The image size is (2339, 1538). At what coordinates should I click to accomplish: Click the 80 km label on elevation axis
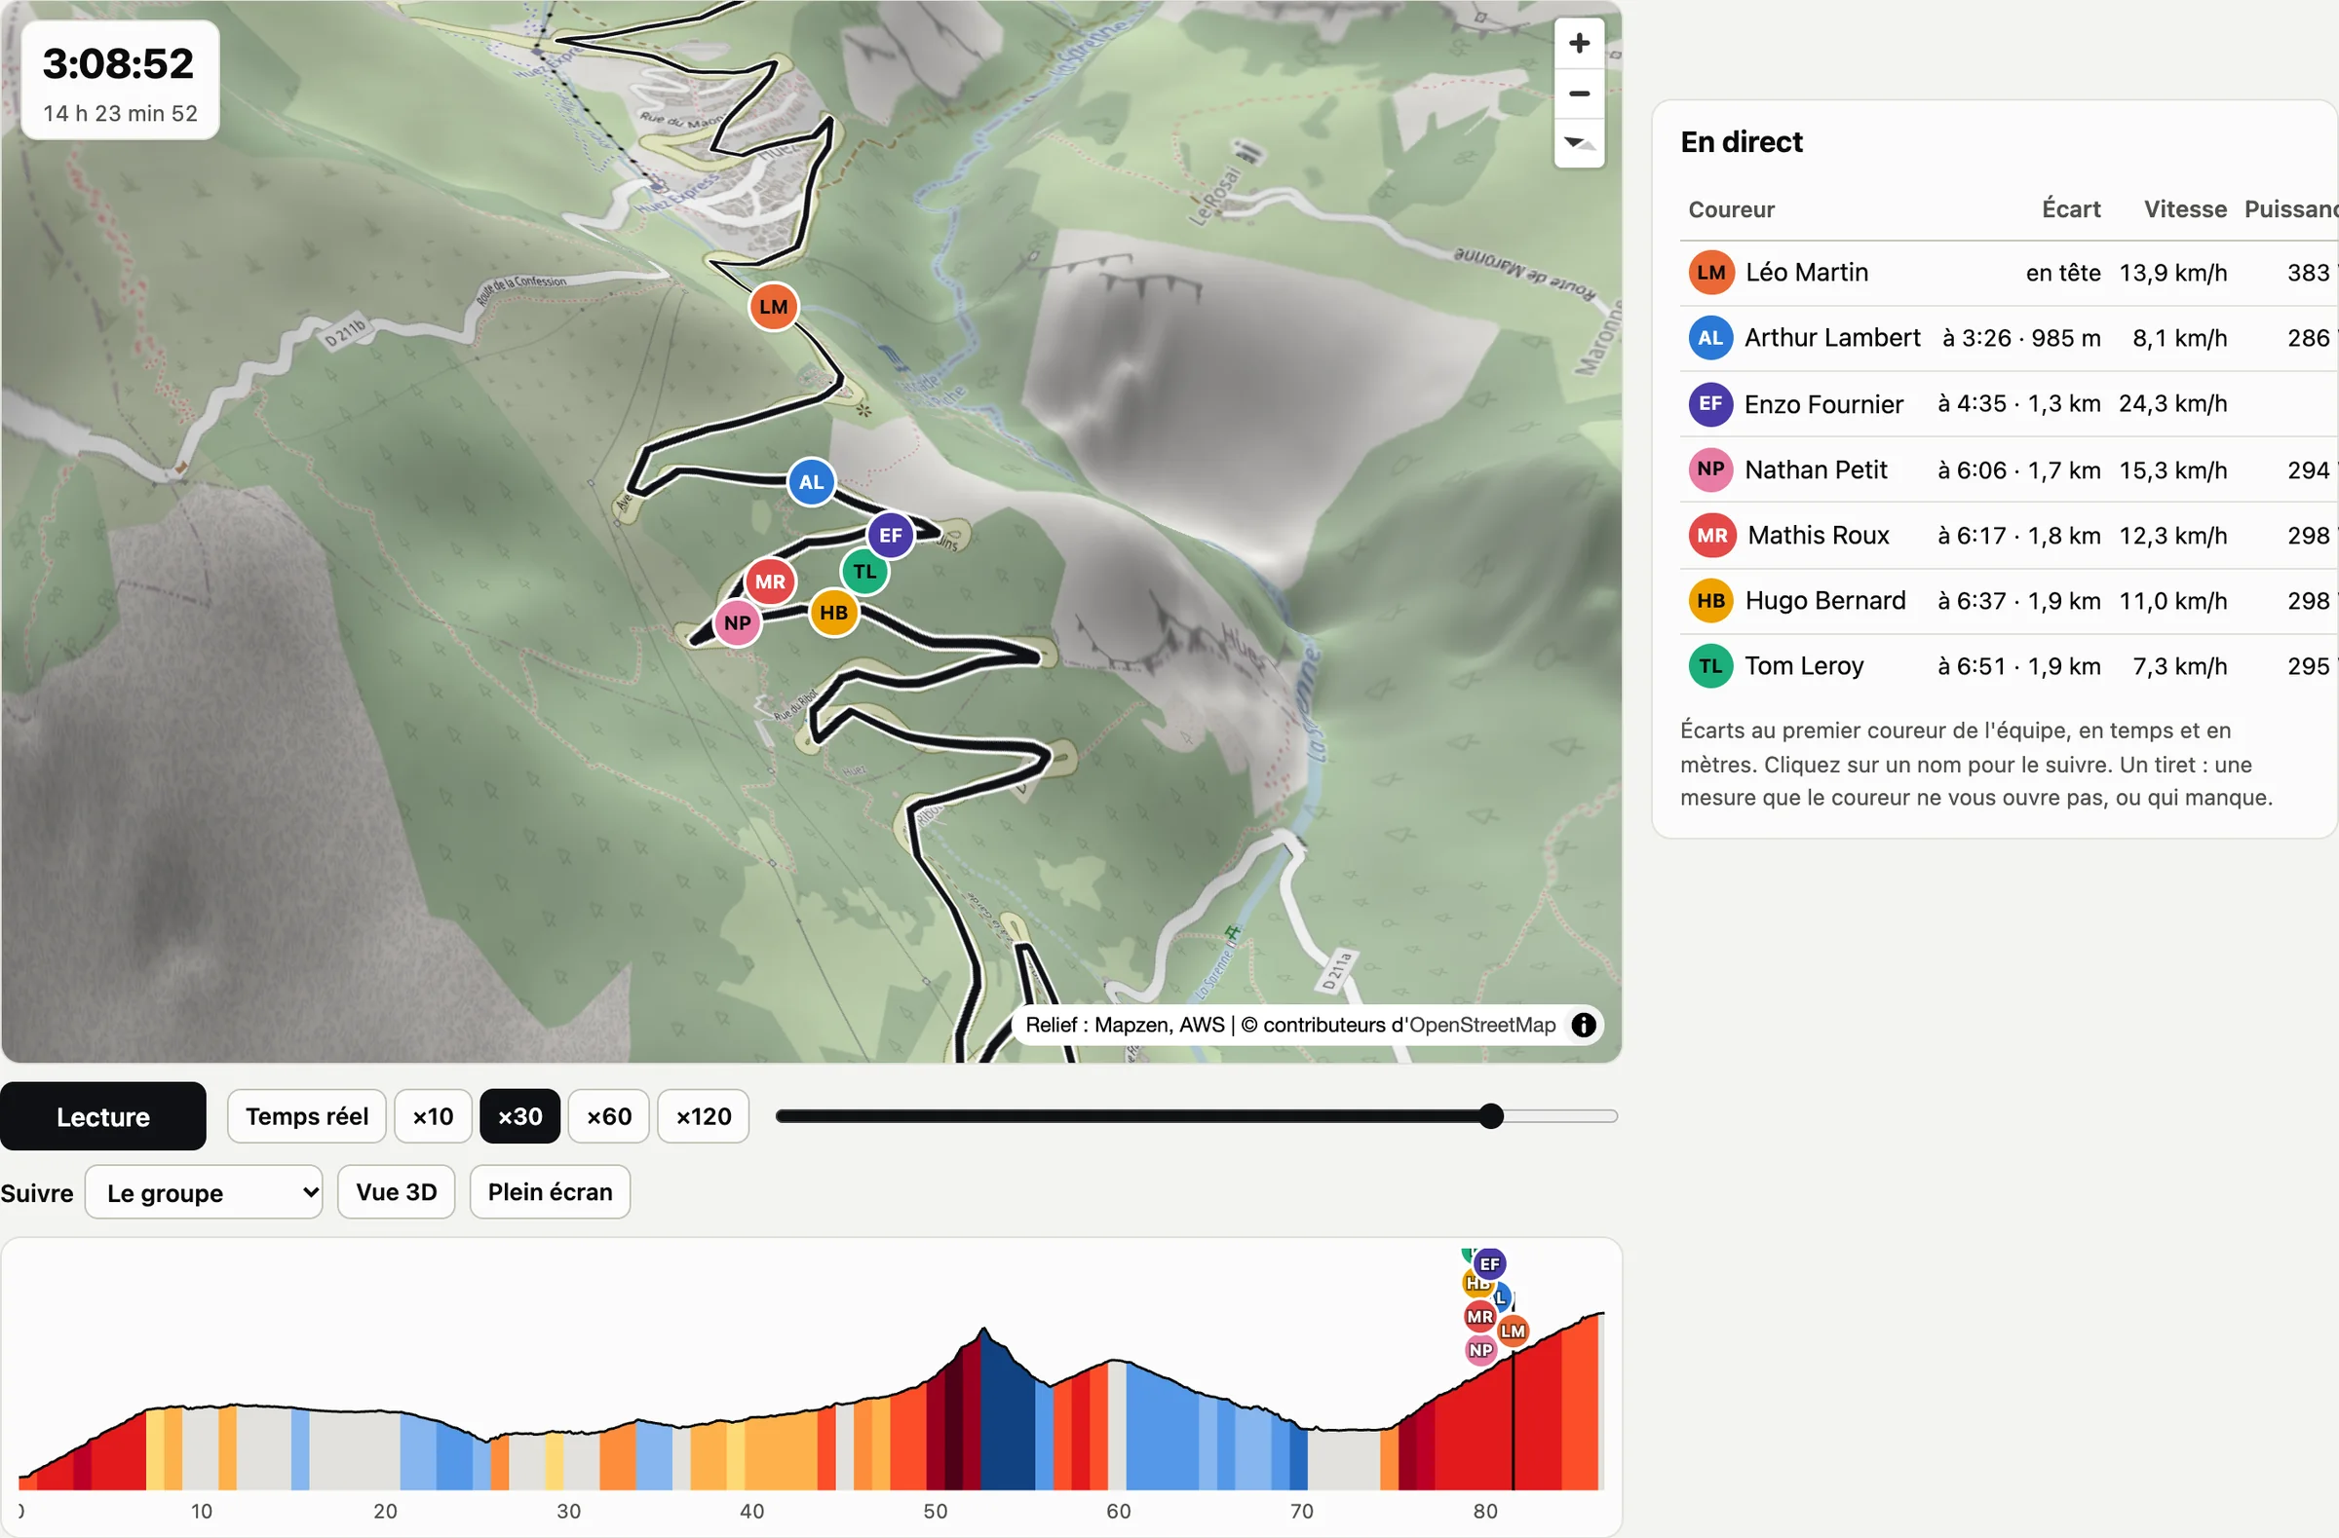1484,1511
